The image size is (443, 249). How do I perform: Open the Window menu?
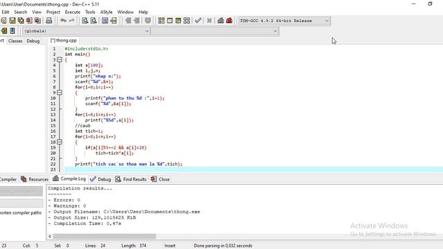125,12
